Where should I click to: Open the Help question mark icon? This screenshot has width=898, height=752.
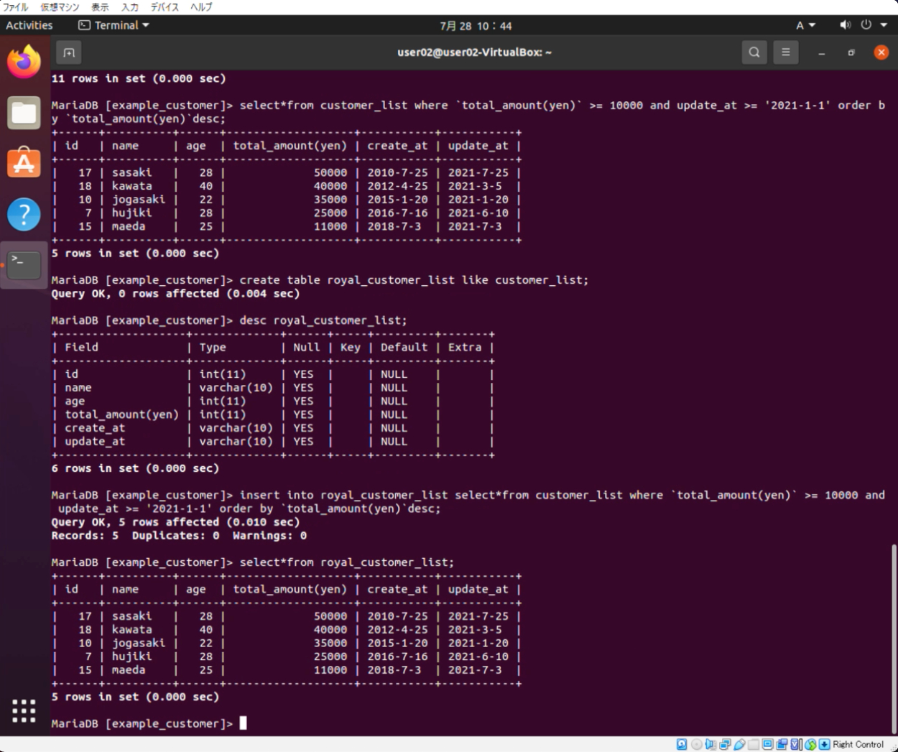(24, 214)
